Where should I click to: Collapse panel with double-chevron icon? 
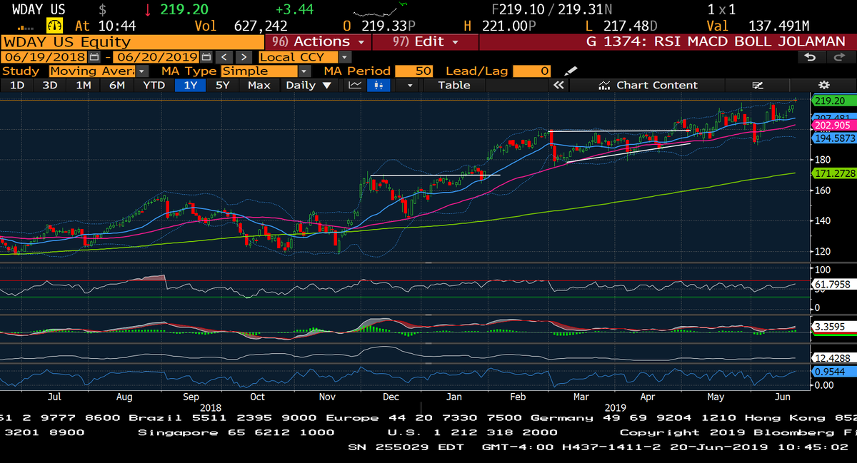[558, 85]
